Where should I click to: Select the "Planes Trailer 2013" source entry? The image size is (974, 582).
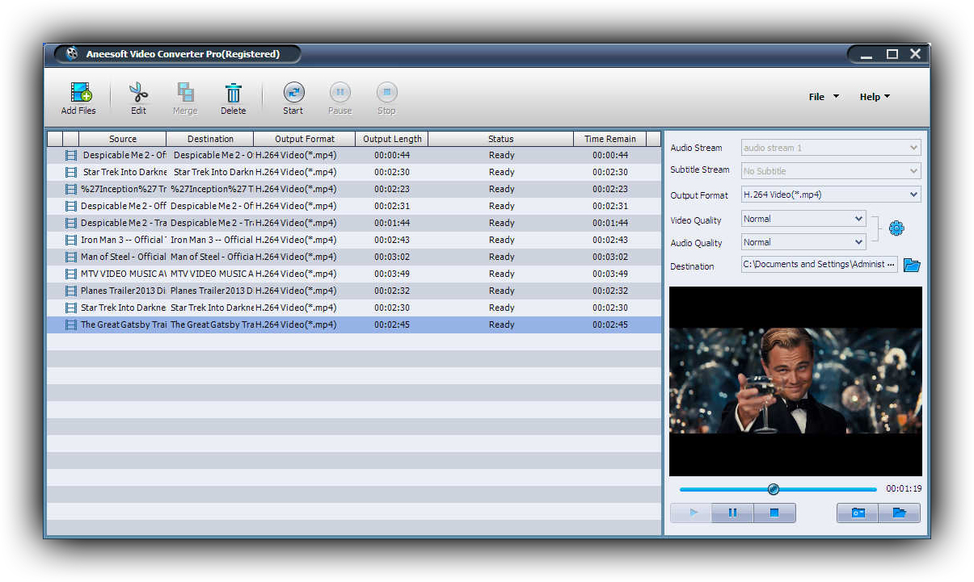pos(123,291)
